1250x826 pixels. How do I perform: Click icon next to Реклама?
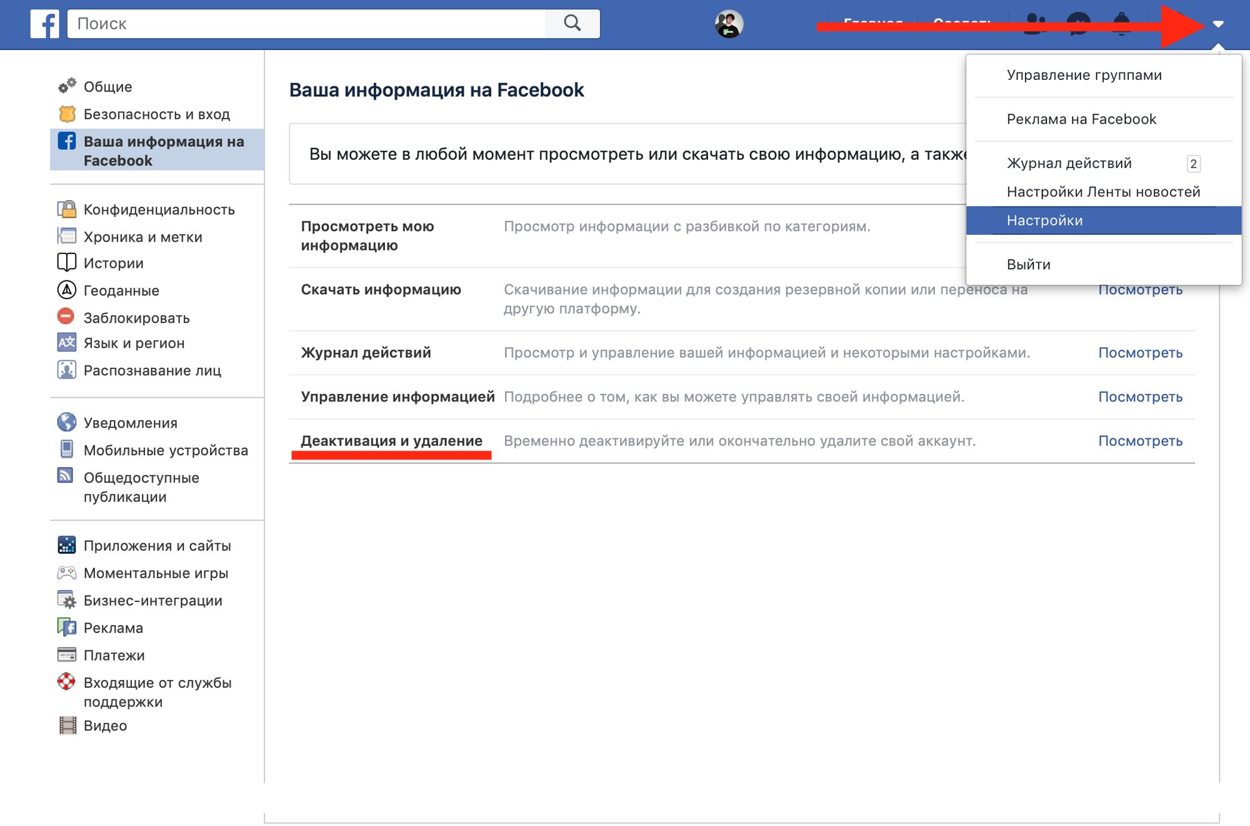67,627
